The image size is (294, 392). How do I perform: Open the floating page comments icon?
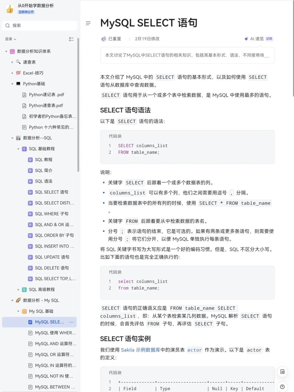point(282,372)
